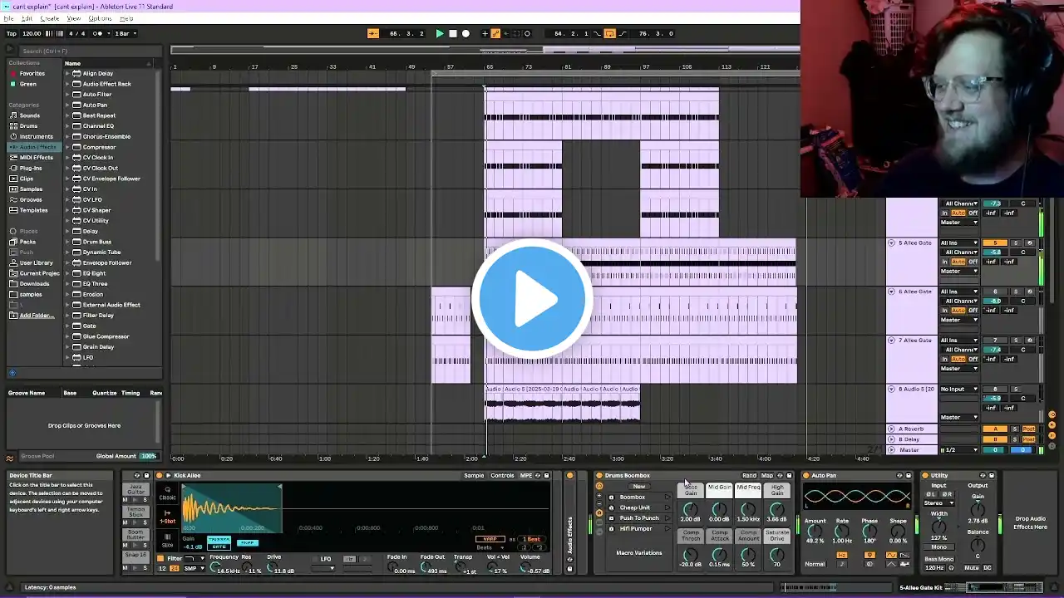
Task: Open Downloads folder in browser Places
Action: click(x=34, y=284)
